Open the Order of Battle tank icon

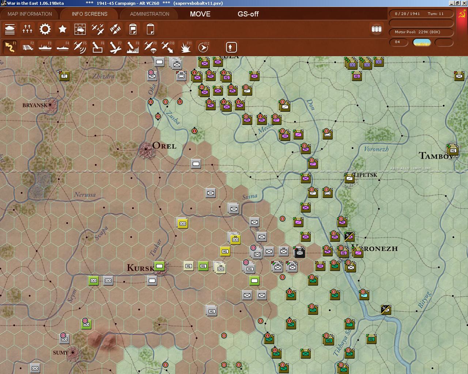(x=10, y=29)
